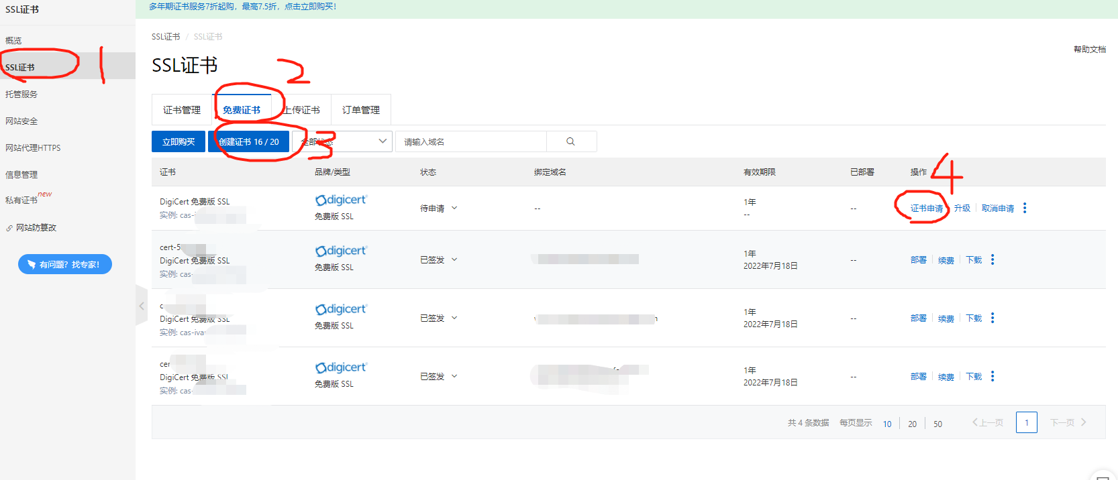
Task: Expand the 待申请 status chevron
Action: [454, 208]
